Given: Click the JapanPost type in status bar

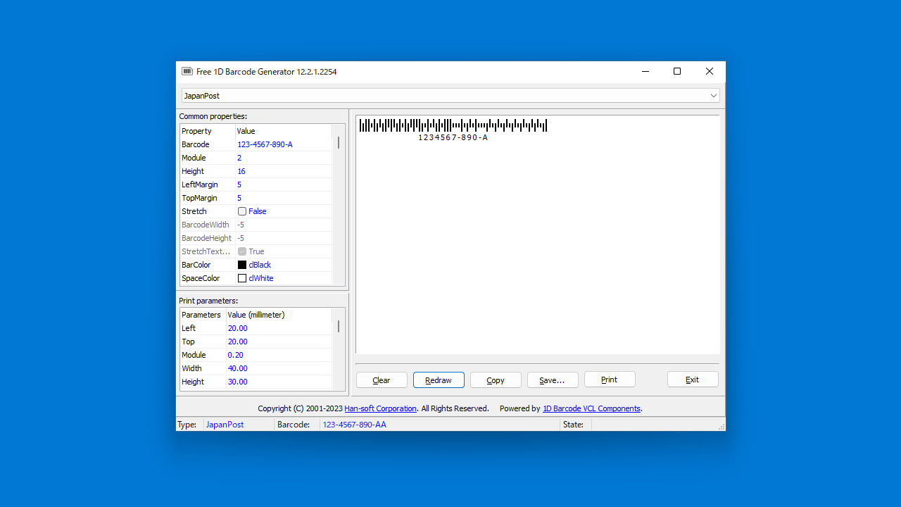Looking at the screenshot, I should click(x=225, y=425).
